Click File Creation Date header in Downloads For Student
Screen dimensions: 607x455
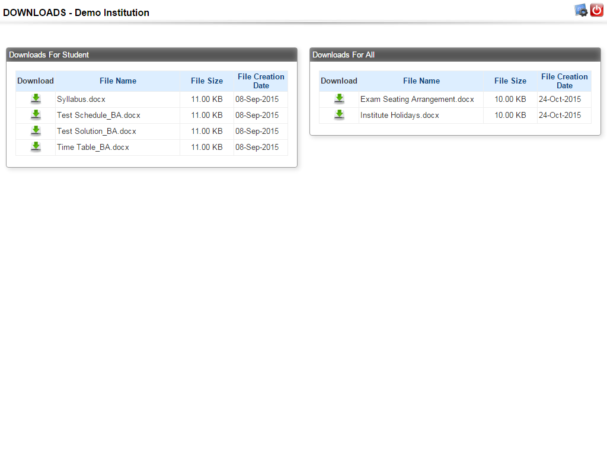(x=261, y=81)
